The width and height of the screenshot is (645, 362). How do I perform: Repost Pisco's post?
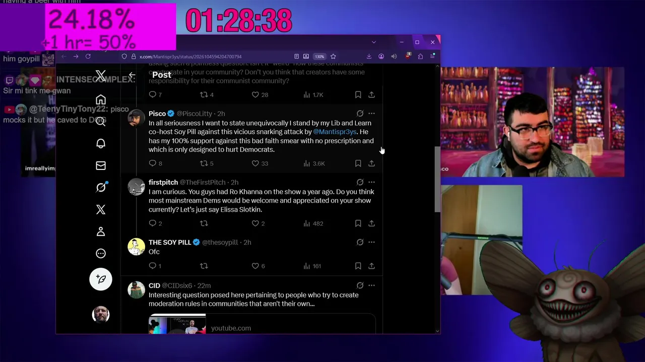204,163
